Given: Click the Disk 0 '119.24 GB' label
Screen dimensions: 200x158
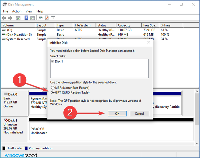Looking at the screenshot, I should coord(10,102).
